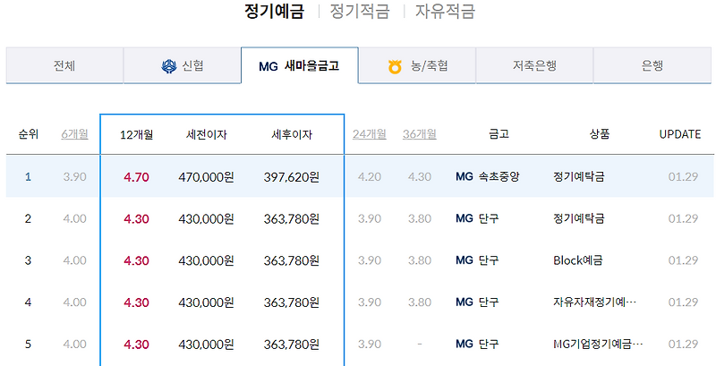Open the 자유자재정기예… product
This screenshot has height=366, width=716.
[x=594, y=302]
